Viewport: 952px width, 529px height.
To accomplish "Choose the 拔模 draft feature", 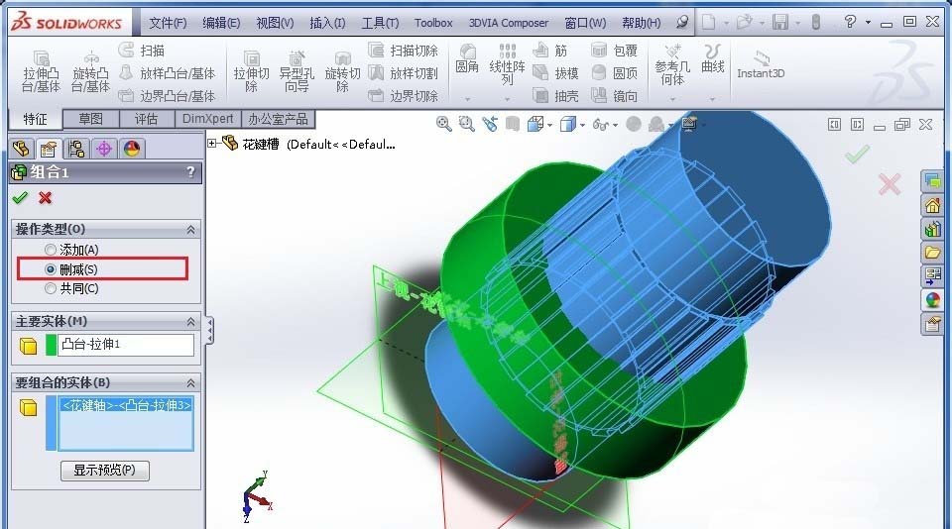I will (x=555, y=73).
